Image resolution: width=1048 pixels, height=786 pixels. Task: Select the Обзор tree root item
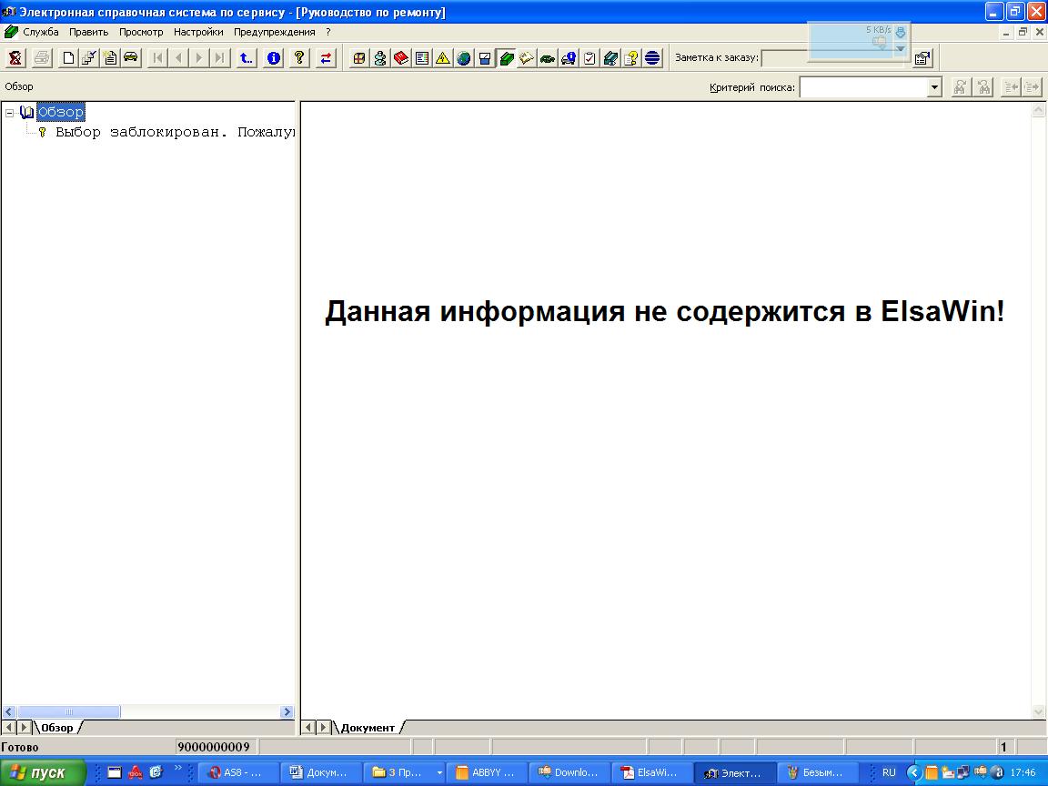[x=61, y=113]
